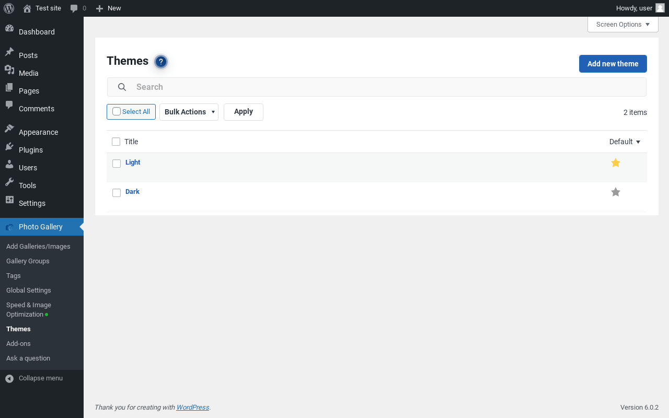Click the Pages icon in sidebar
Viewport: 669px width, 418px height.
click(x=9, y=88)
